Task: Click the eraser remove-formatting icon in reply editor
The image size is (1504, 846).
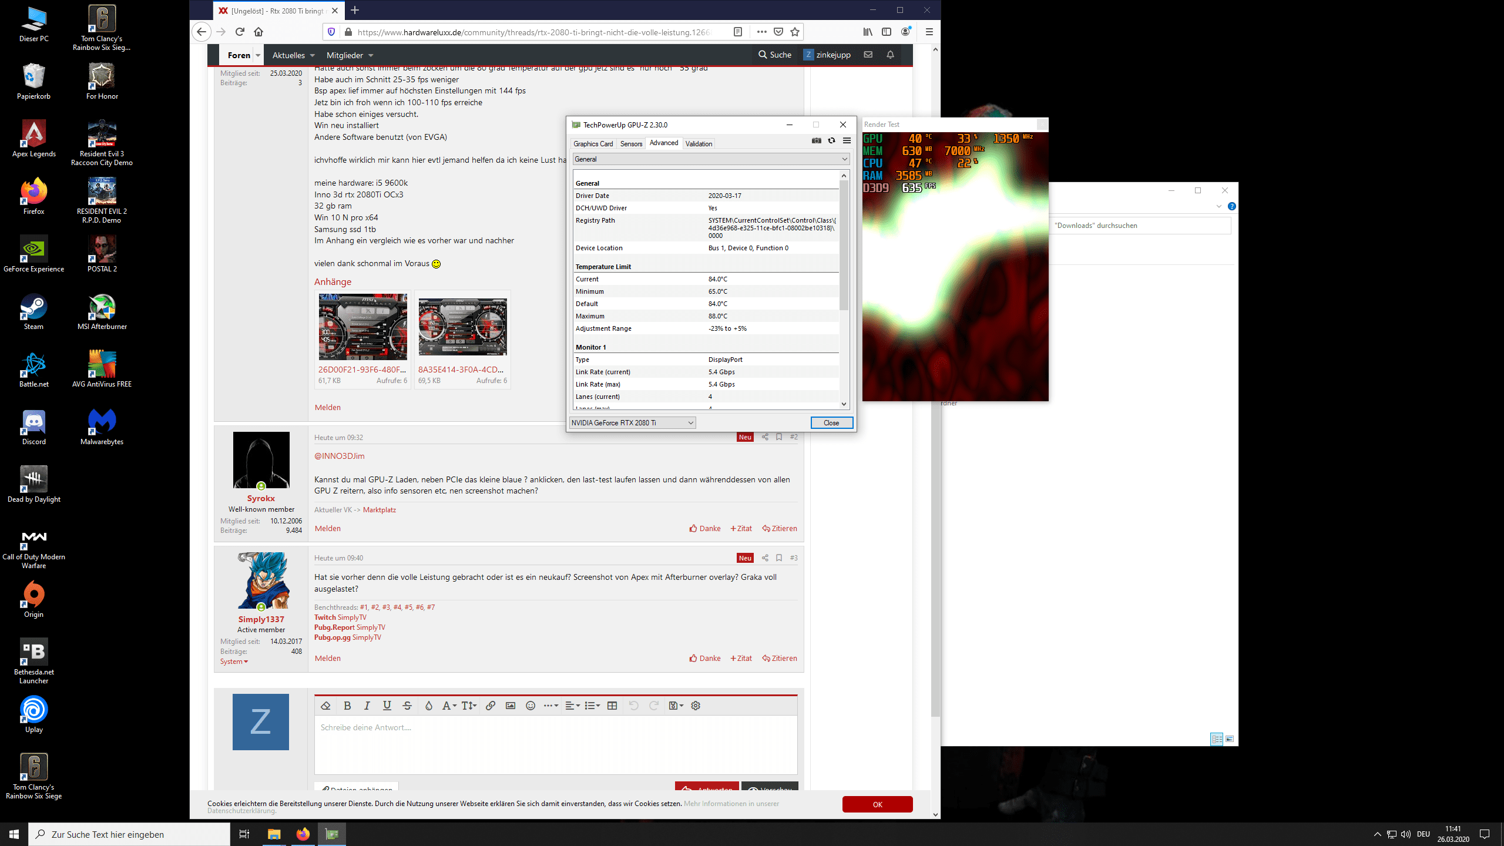Action: tap(325, 706)
